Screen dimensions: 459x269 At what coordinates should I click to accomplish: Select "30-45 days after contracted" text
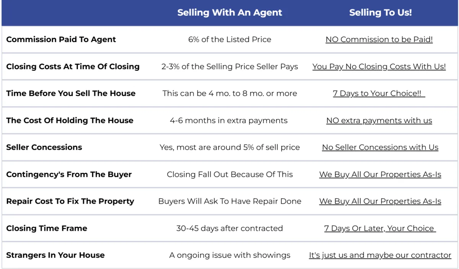229,228
